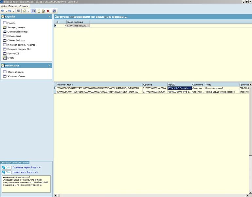Open back arrow history dropdown
This screenshot has height=197, width=252.
pos(6,11)
